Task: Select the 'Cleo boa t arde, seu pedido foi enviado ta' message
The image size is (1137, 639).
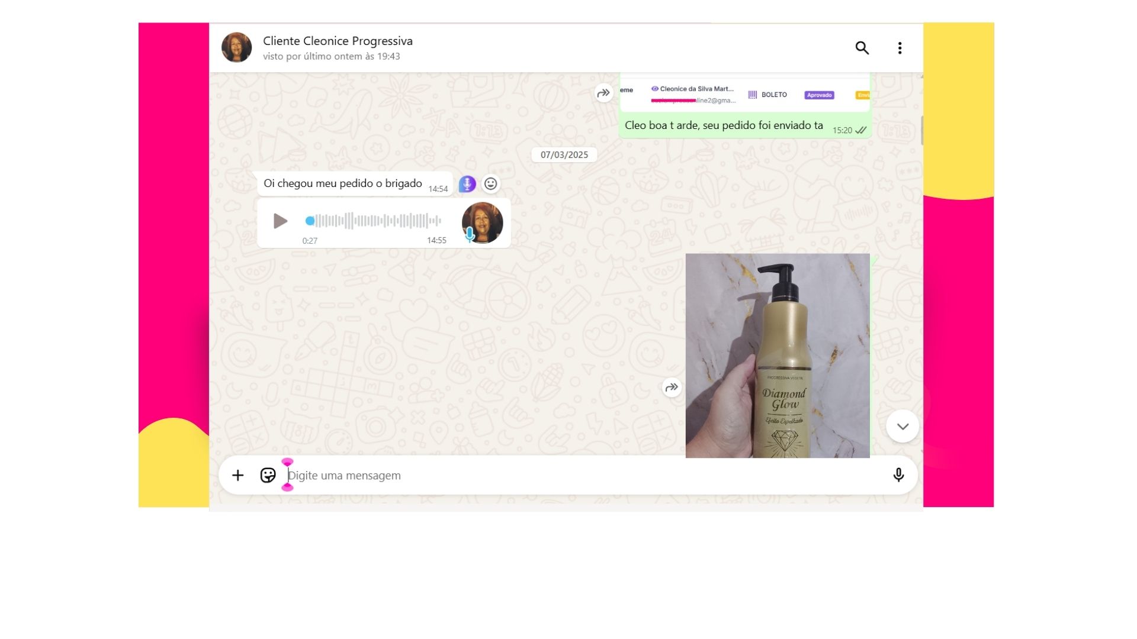Action: click(x=724, y=125)
